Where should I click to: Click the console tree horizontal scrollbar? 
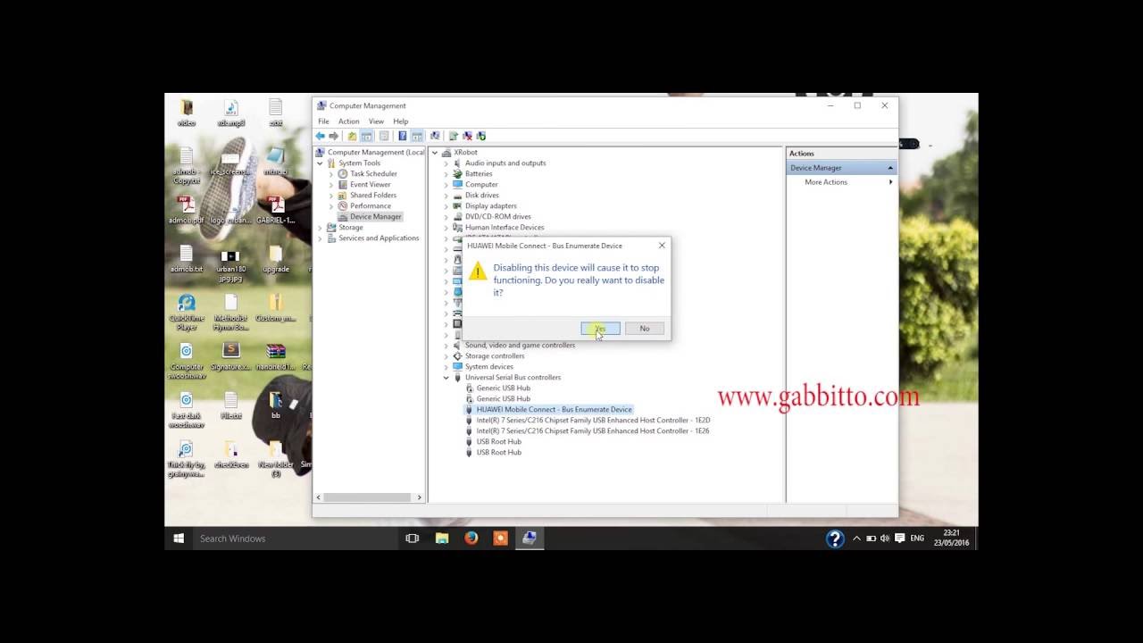tap(365, 497)
